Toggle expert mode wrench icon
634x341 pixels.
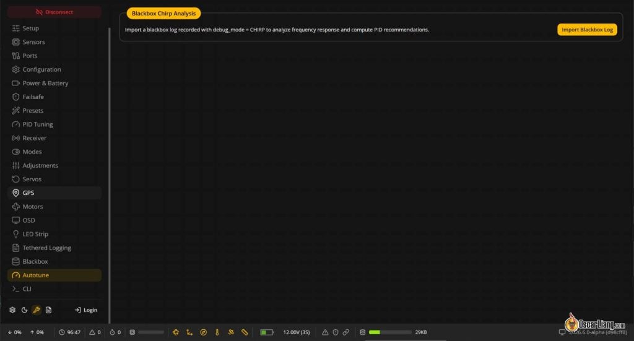tap(37, 310)
